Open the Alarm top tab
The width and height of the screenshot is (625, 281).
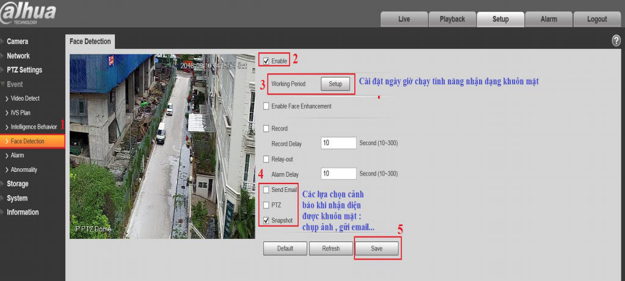549,19
